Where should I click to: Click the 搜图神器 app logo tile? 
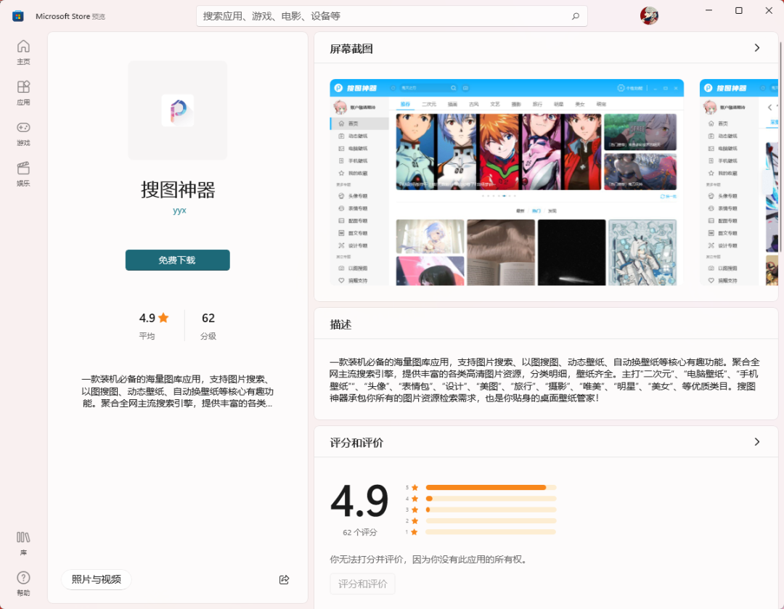coord(178,110)
